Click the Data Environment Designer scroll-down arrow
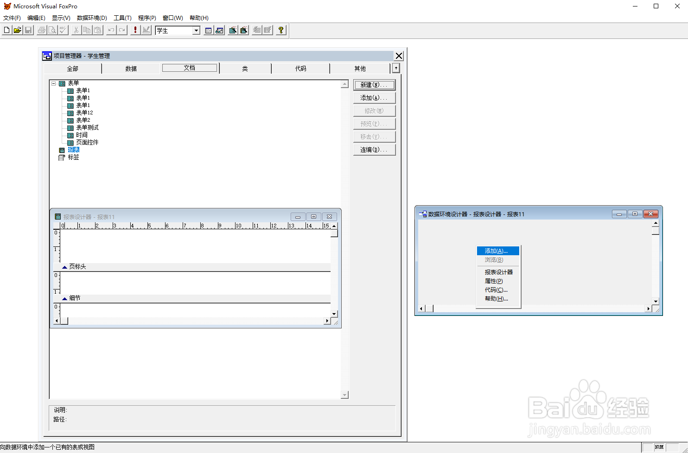This screenshot has width=688, height=453. coord(656,301)
